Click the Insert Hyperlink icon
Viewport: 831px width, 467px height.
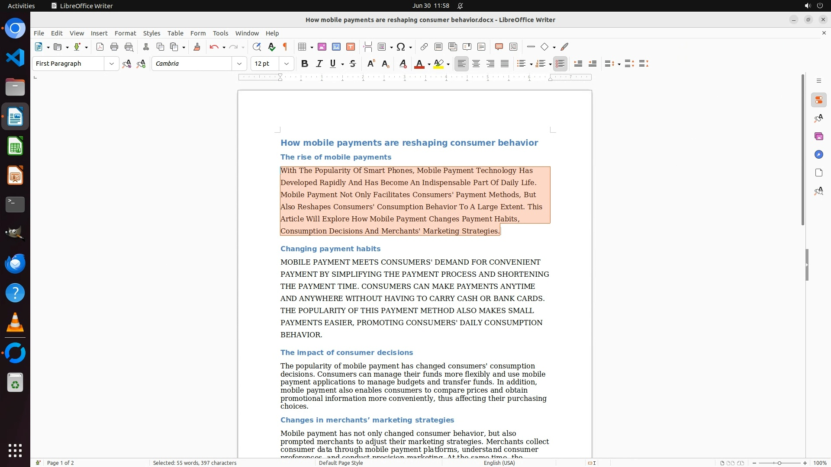(424, 47)
